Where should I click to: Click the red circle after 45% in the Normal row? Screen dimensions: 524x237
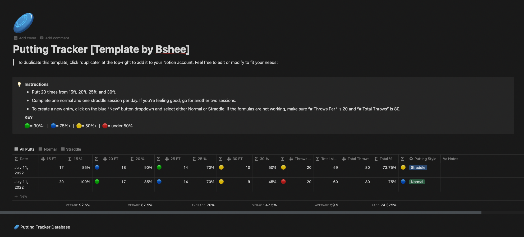pos(283,182)
